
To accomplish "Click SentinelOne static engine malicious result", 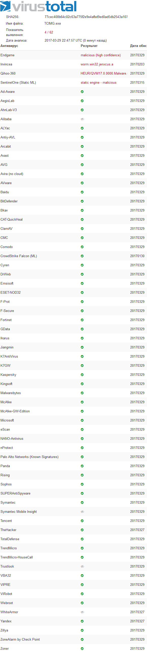I will 99,83.
